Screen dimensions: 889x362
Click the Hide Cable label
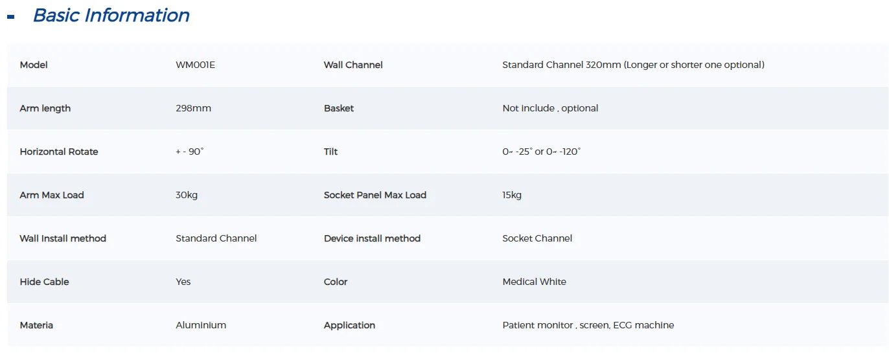(x=44, y=282)
